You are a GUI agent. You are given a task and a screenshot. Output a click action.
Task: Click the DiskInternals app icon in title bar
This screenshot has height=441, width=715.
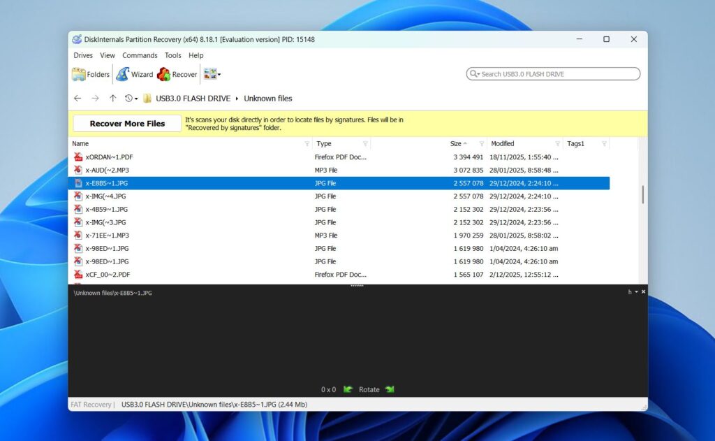(77, 39)
